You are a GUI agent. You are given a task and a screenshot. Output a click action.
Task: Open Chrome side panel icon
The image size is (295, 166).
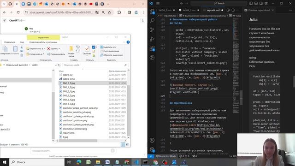click(129, 12)
